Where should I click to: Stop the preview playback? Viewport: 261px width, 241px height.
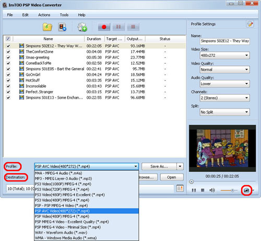point(203,190)
